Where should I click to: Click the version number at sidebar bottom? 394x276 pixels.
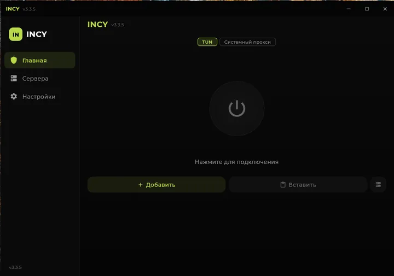(15, 267)
